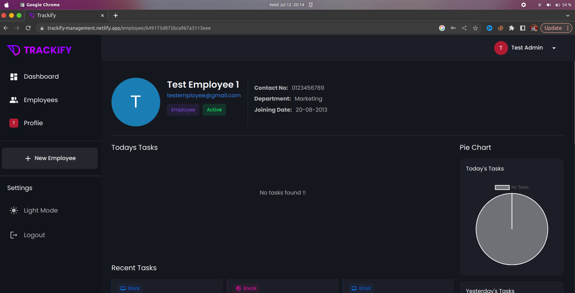This screenshot has height=293, width=575.
Task: Open the tab search chevron
Action: click(567, 15)
